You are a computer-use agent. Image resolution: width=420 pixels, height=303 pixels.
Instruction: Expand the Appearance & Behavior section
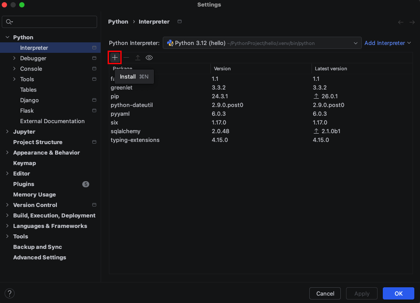coord(7,153)
